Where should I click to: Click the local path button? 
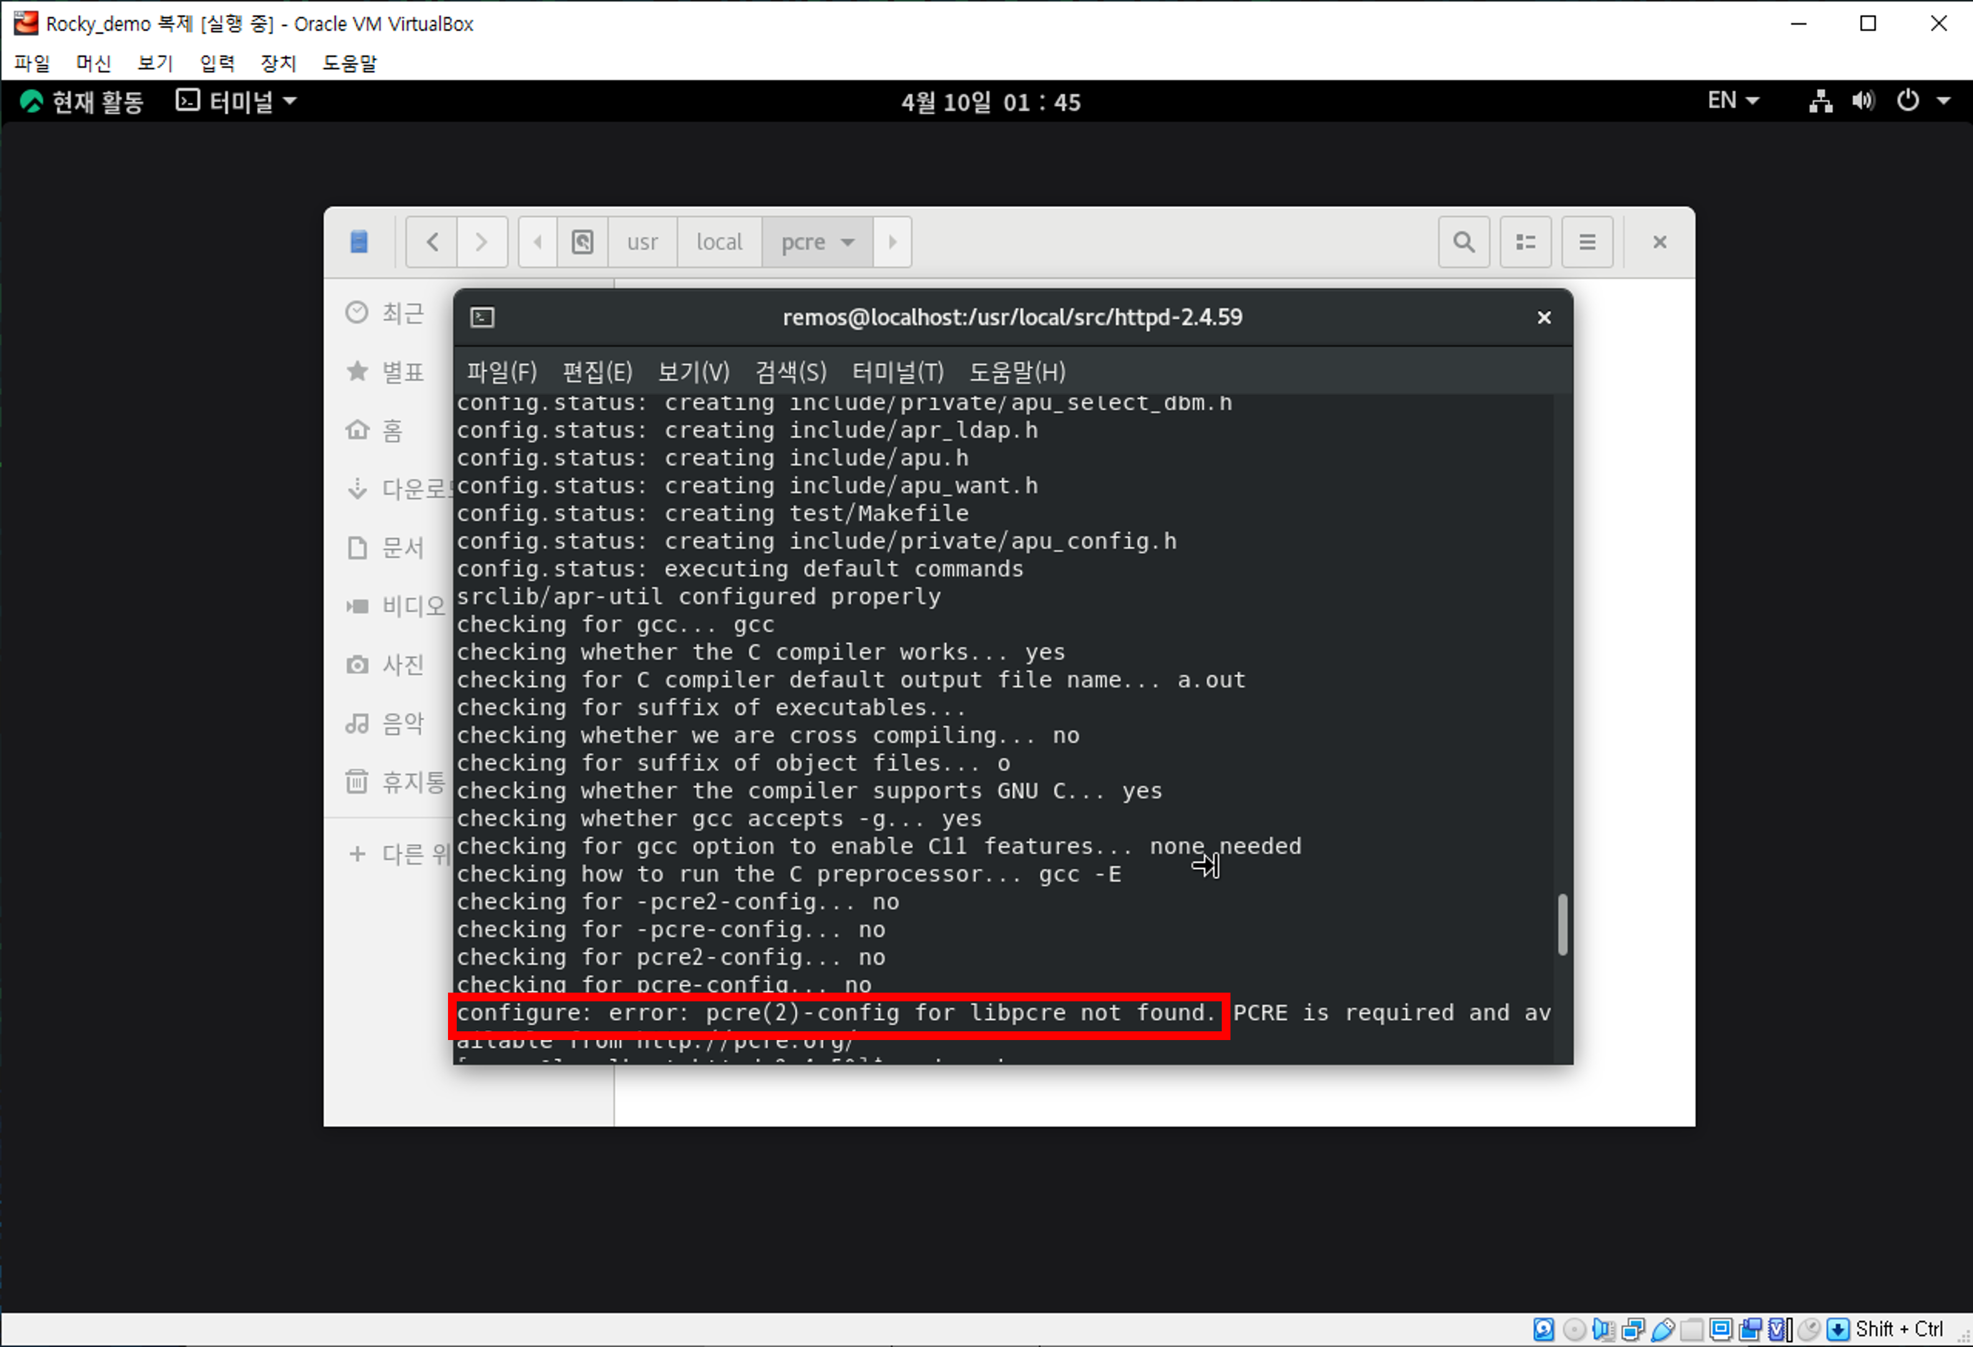[718, 243]
